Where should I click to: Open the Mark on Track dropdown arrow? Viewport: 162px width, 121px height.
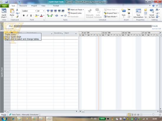tap(83, 10)
